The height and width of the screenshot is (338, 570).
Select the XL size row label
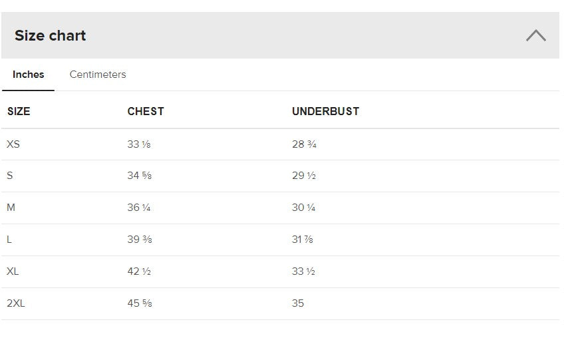coord(13,271)
